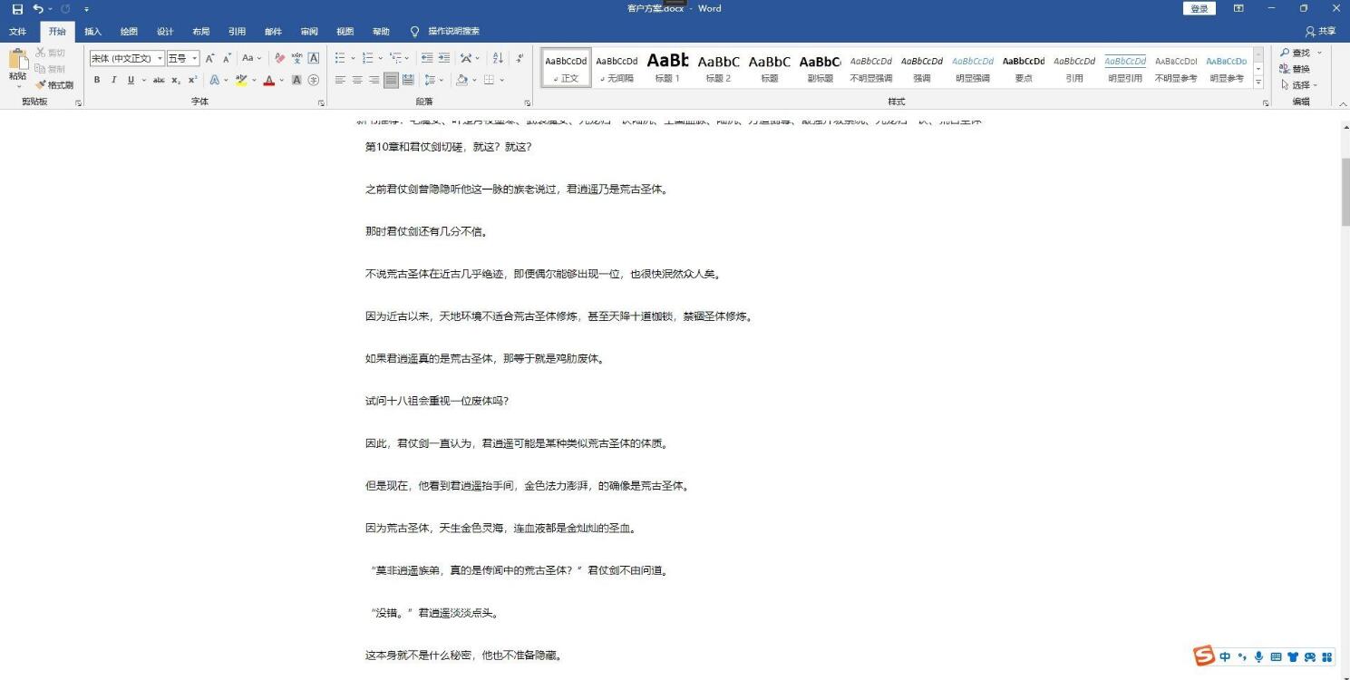
Task: Toggle strikethrough formatting
Action: tap(159, 80)
